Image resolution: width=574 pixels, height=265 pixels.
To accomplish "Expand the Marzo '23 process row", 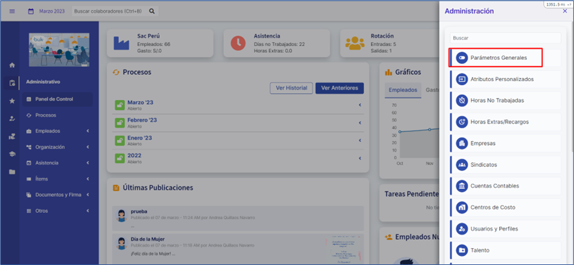I will point(359,105).
